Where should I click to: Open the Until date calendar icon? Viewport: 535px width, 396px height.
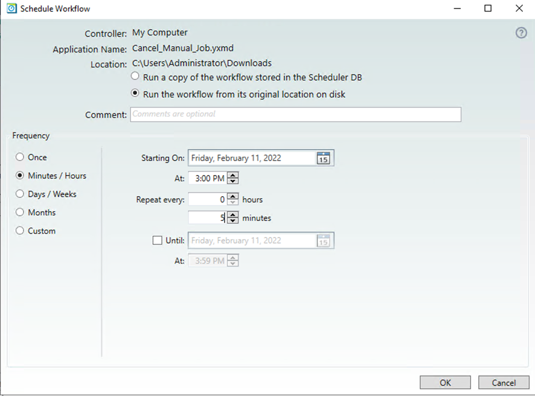323,241
